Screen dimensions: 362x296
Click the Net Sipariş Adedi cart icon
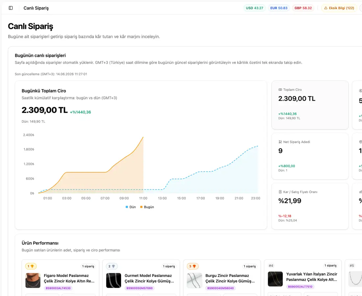(x=280, y=142)
